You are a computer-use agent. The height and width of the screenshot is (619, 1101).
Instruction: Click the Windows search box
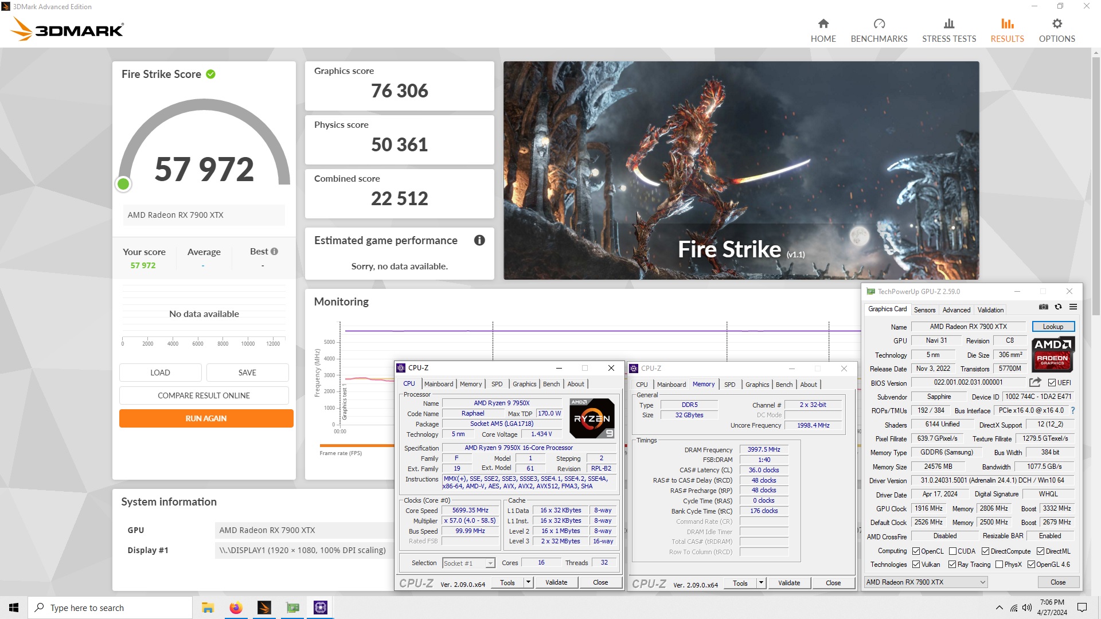(x=110, y=608)
